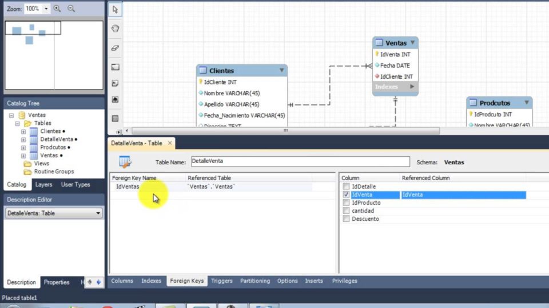Uncheck the IdVenta column checkbox
This screenshot has height=308, width=549.
point(346,194)
